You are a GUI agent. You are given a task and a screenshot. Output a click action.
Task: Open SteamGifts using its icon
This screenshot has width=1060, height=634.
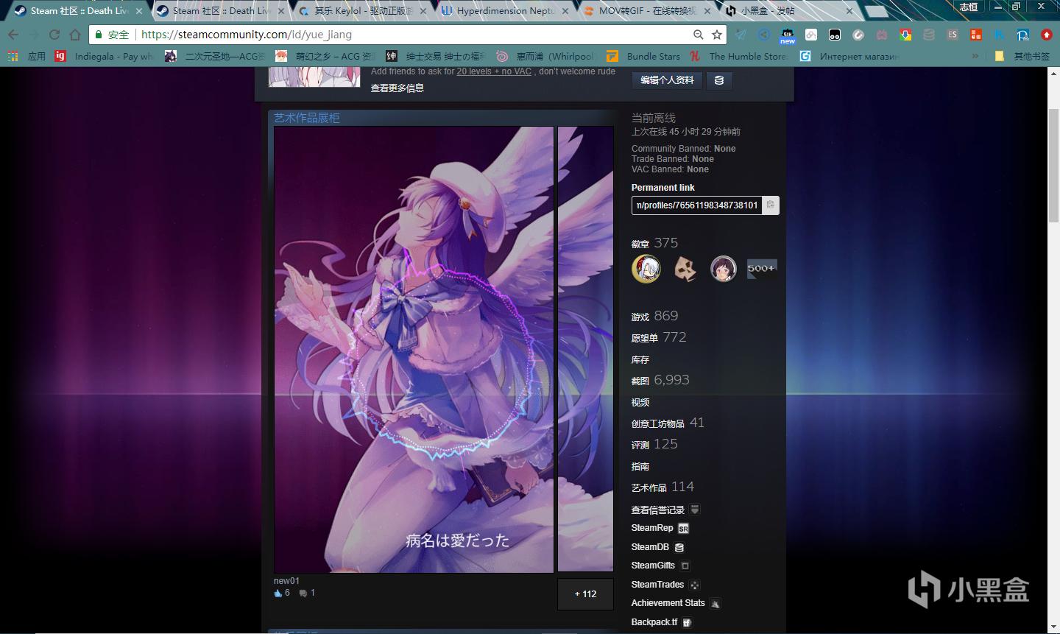(x=685, y=566)
